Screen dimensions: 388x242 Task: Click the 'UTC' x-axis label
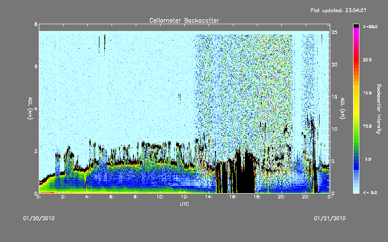pos(184,204)
